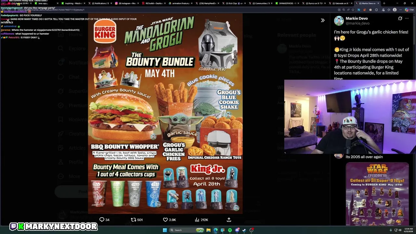416x234 pixels.
Task: Repost the tweet with 501 reposts
Action: (x=136, y=220)
